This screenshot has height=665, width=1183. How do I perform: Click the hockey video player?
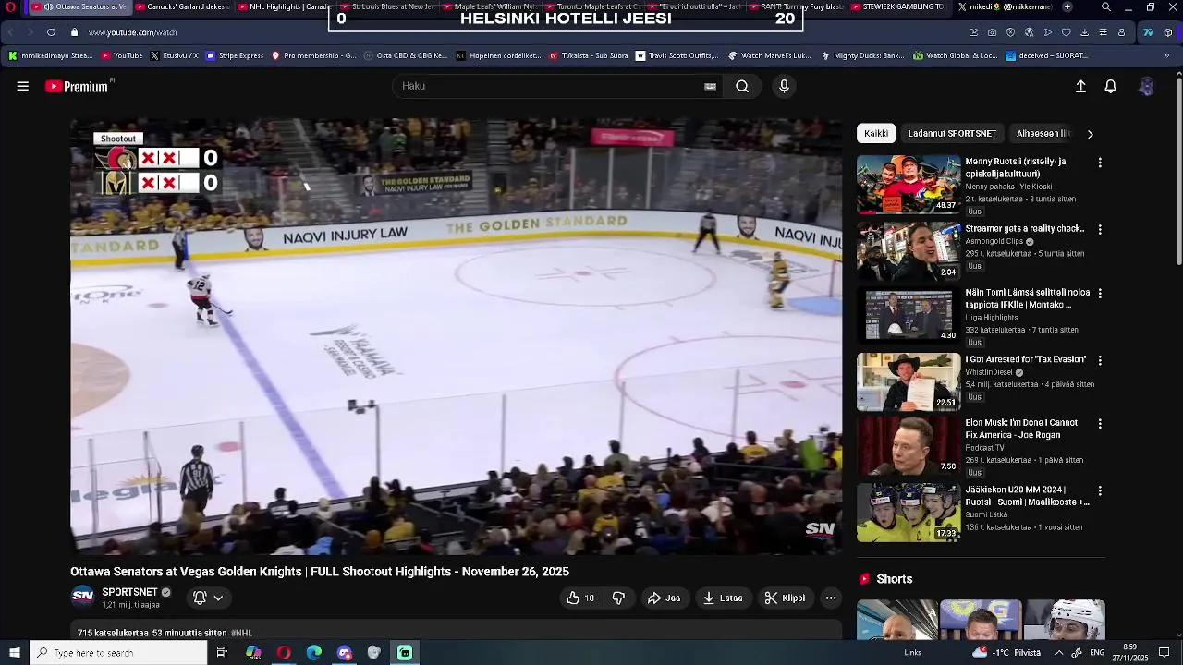[457, 337]
